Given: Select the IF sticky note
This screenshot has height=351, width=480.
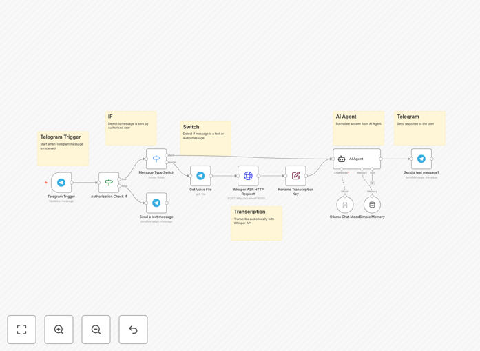Looking at the screenshot, I should (131, 128).
